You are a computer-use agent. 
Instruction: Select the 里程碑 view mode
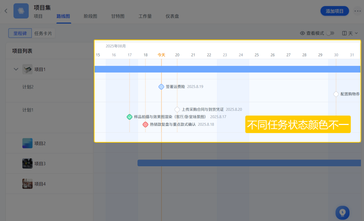[20, 33]
